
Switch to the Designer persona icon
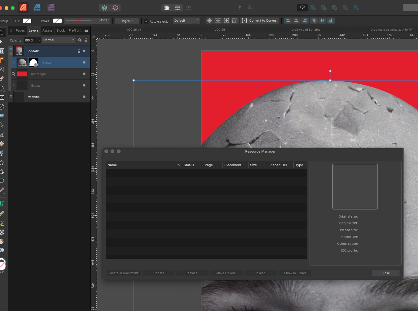click(x=37, y=7)
